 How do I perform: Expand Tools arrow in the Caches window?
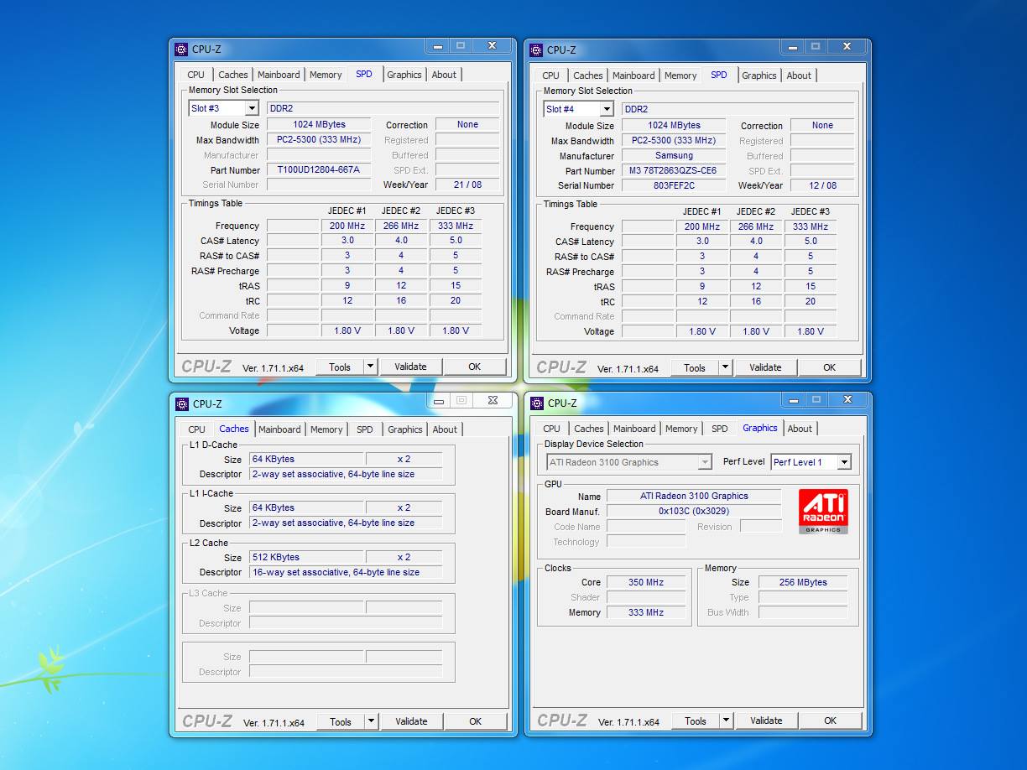(x=372, y=721)
